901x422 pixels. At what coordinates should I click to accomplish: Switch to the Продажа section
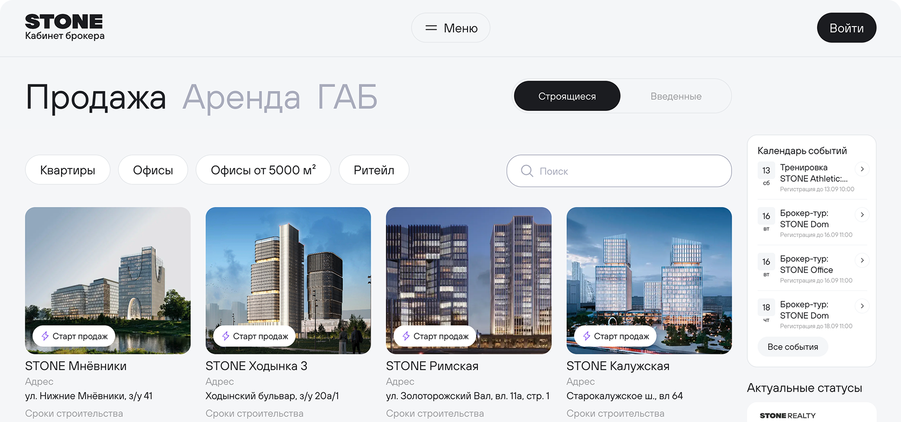(96, 97)
